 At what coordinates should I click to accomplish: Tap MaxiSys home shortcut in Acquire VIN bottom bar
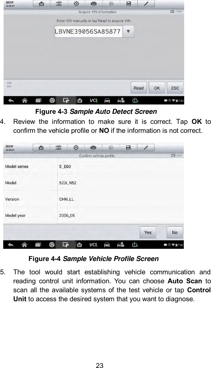point(80,101)
